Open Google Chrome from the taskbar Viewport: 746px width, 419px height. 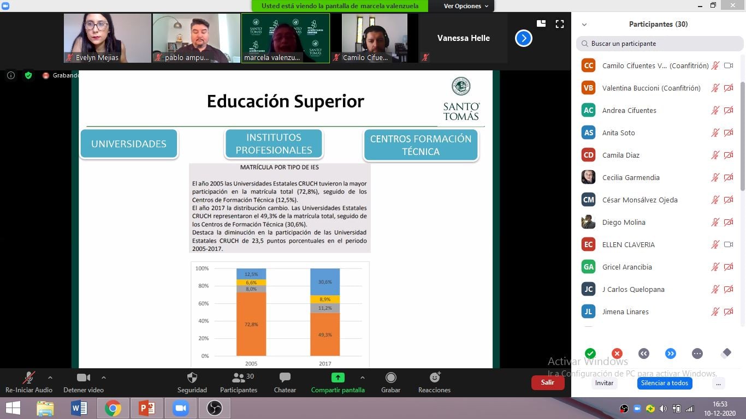coord(113,408)
